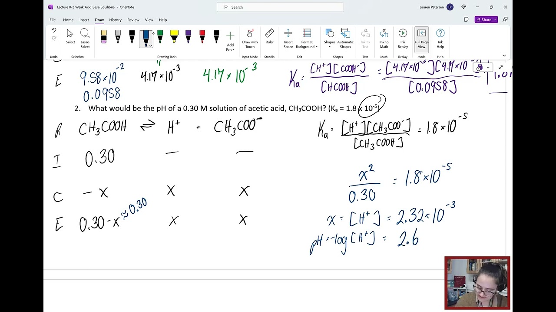This screenshot has height=312, width=556.
Task: Click the Undo arrow
Action: [54, 30]
